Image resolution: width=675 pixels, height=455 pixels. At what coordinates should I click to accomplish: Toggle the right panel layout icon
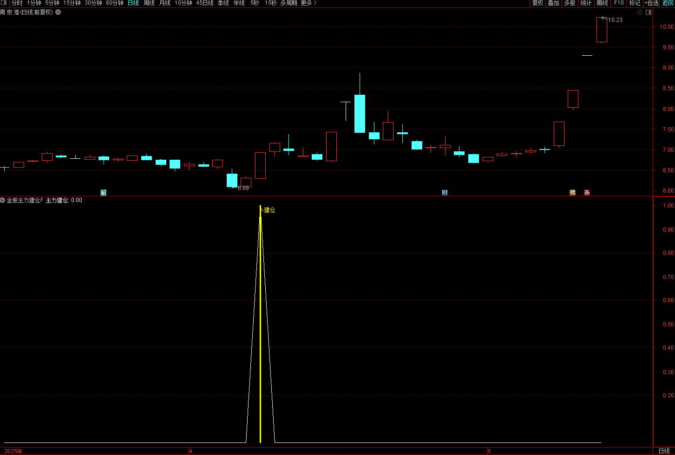click(649, 12)
